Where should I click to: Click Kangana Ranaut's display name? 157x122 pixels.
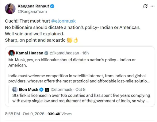point(33,6)
